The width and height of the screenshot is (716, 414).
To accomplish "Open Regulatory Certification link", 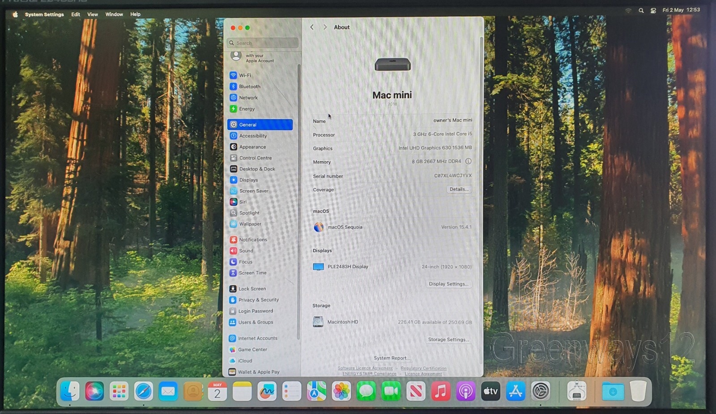I will pyautogui.click(x=423, y=368).
